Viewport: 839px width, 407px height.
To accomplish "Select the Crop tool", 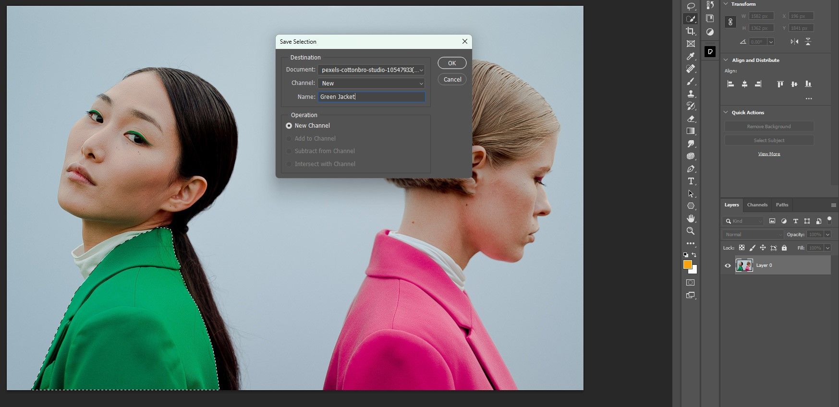I will point(691,31).
